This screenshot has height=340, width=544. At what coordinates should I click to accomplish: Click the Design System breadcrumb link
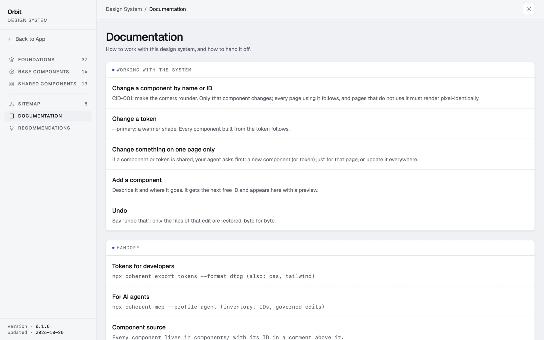coord(124,9)
